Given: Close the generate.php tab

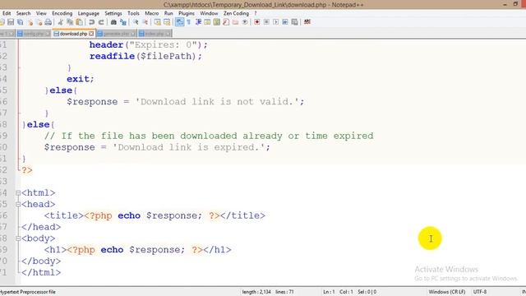Looking at the screenshot, I should coord(133,34).
